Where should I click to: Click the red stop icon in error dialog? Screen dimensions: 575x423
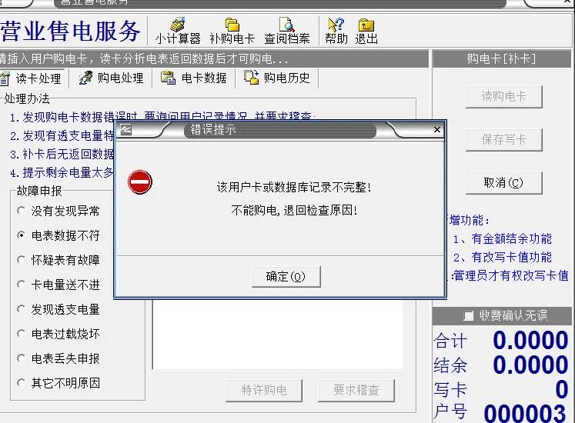click(x=140, y=182)
